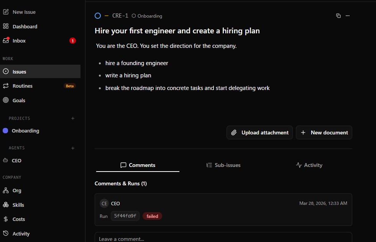Click the Onboarding project tag beside CRE-1
Image resolution: width=376 pixels, height=242 pixels.
[147, 16]
